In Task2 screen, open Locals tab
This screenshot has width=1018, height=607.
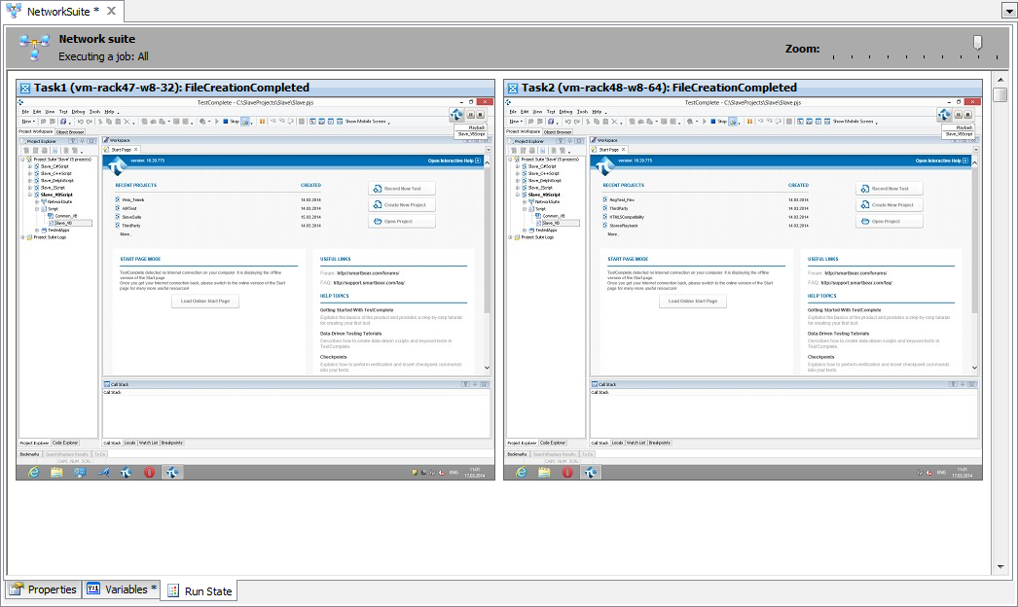pyautogui.click(x=617, y=443)
